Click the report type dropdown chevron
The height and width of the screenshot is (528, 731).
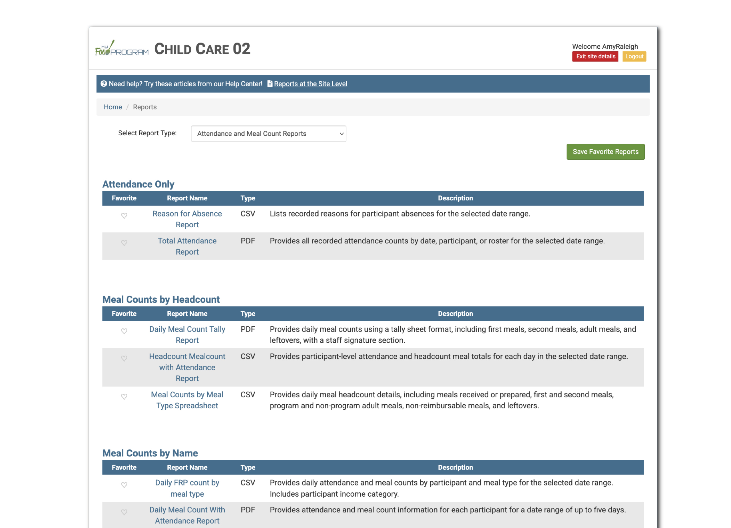(x=341, y=133)
